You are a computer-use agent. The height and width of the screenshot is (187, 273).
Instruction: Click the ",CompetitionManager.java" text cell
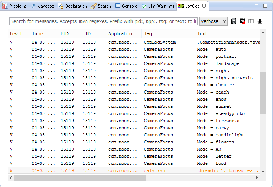click(x=229, y=42)
